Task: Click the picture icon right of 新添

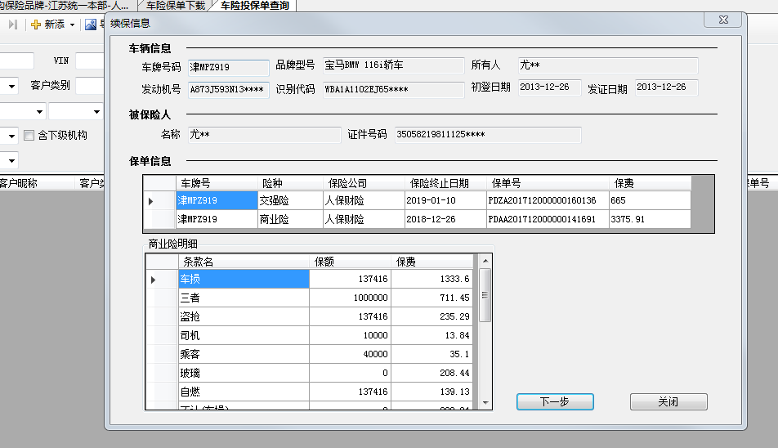Action: point(91,25)
